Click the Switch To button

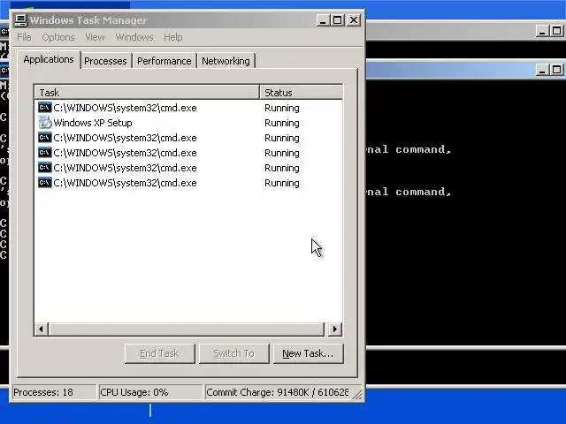[x=233, y=353]
